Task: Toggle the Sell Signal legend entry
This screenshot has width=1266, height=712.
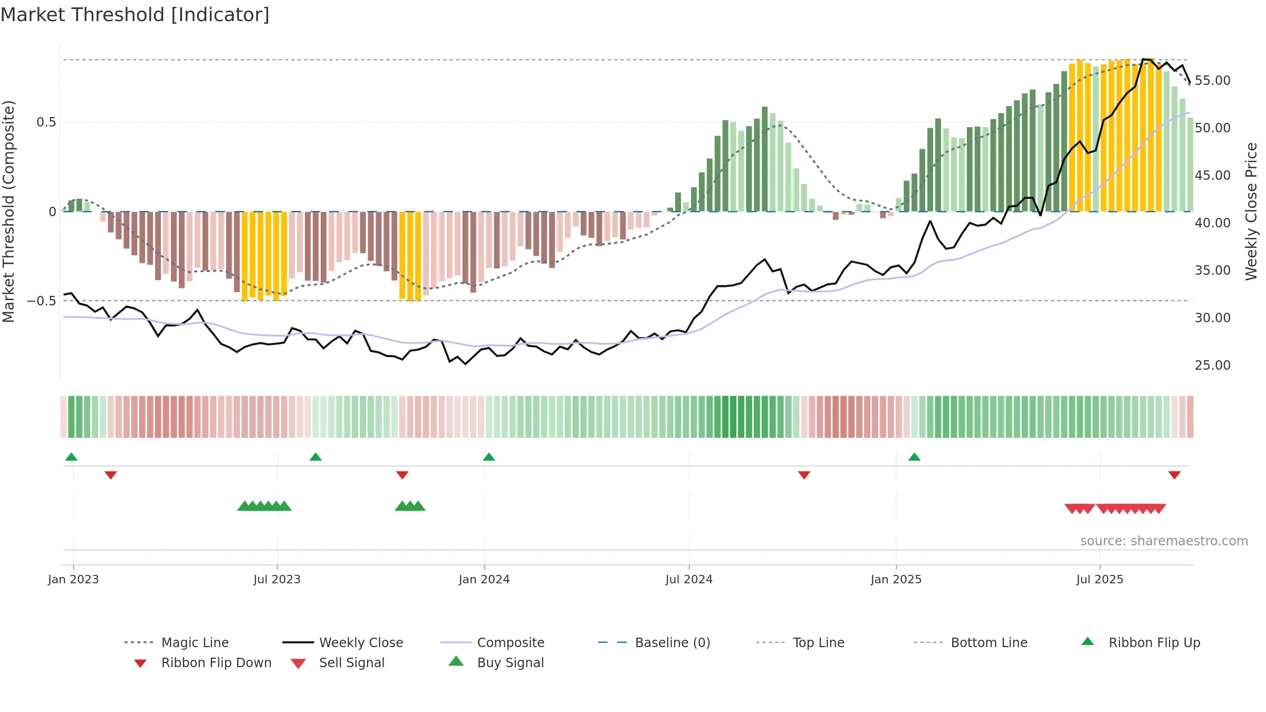Action: point(338,662)
